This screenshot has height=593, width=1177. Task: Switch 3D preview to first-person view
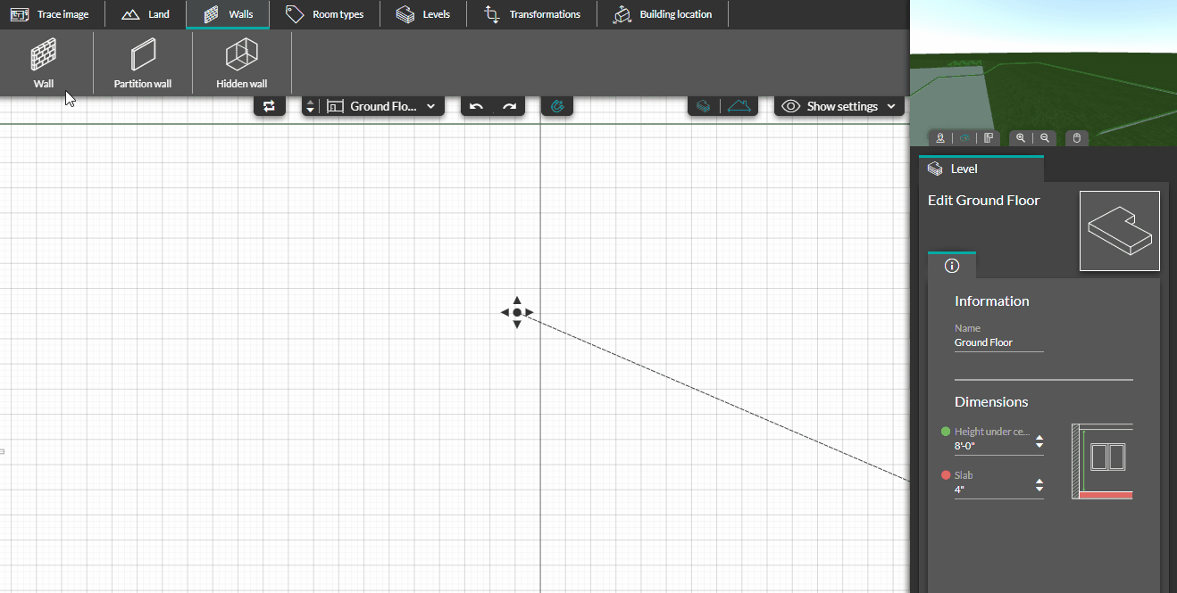(x=940, y=138)
